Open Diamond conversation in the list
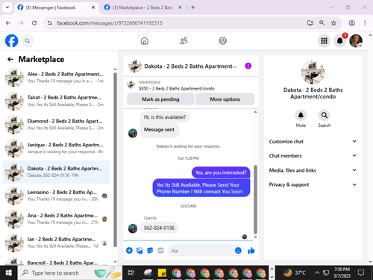The height and width of the screenshot is (280, 373). (x=56, y=125)
